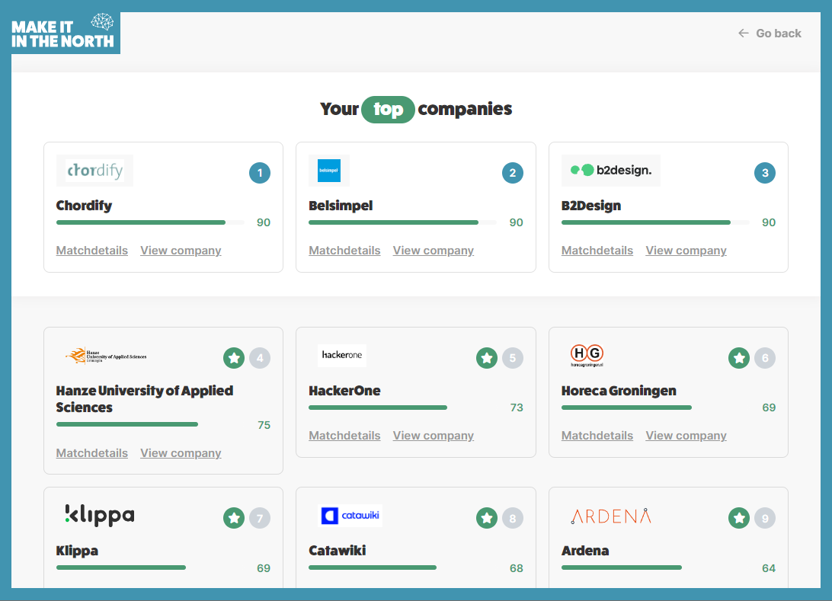The image size is (832, 601).
Task: Click the Ardena match progress bar
Action: point(622,567)
